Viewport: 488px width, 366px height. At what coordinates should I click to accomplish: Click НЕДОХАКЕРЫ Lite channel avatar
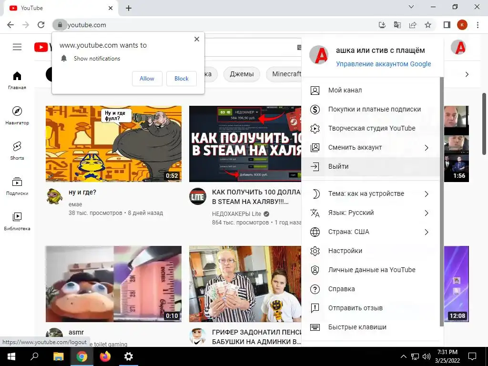pyautogui.click(x=198, y=196)
